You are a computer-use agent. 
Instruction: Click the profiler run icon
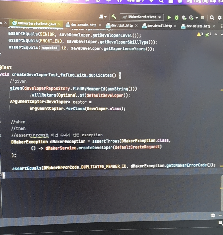coord(191,18)
